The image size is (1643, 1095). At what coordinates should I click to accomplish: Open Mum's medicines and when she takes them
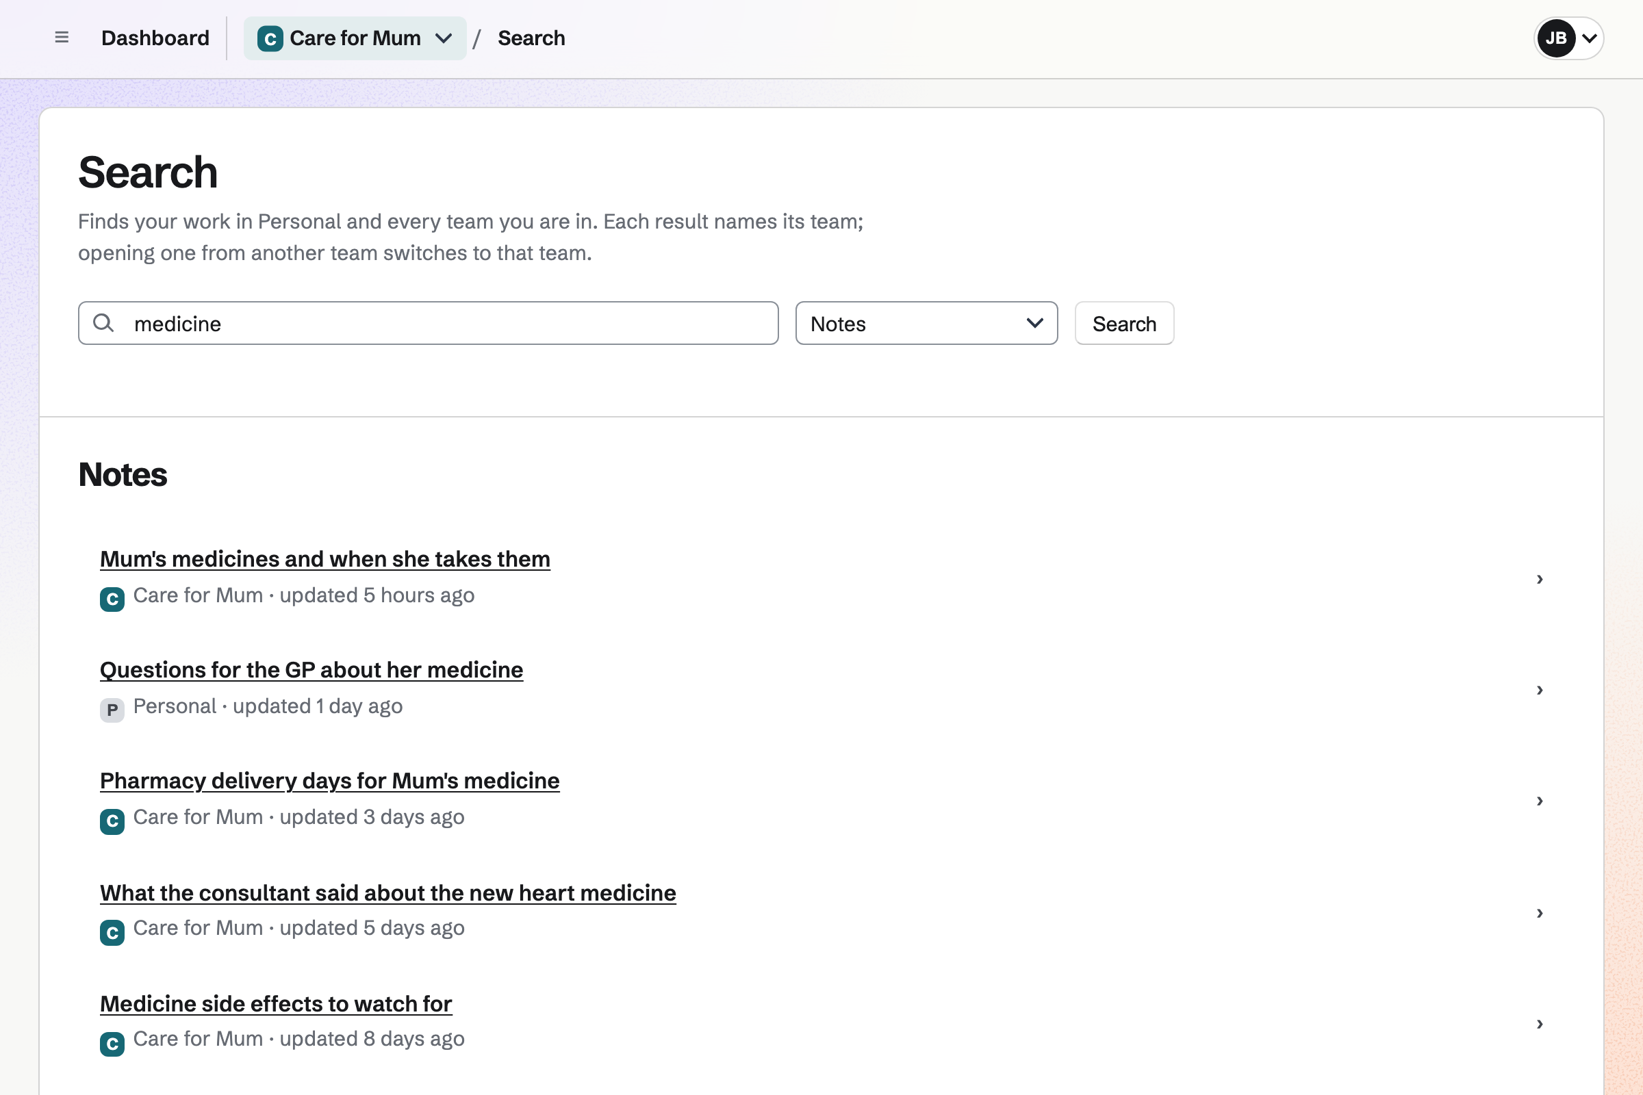point(324,559)
